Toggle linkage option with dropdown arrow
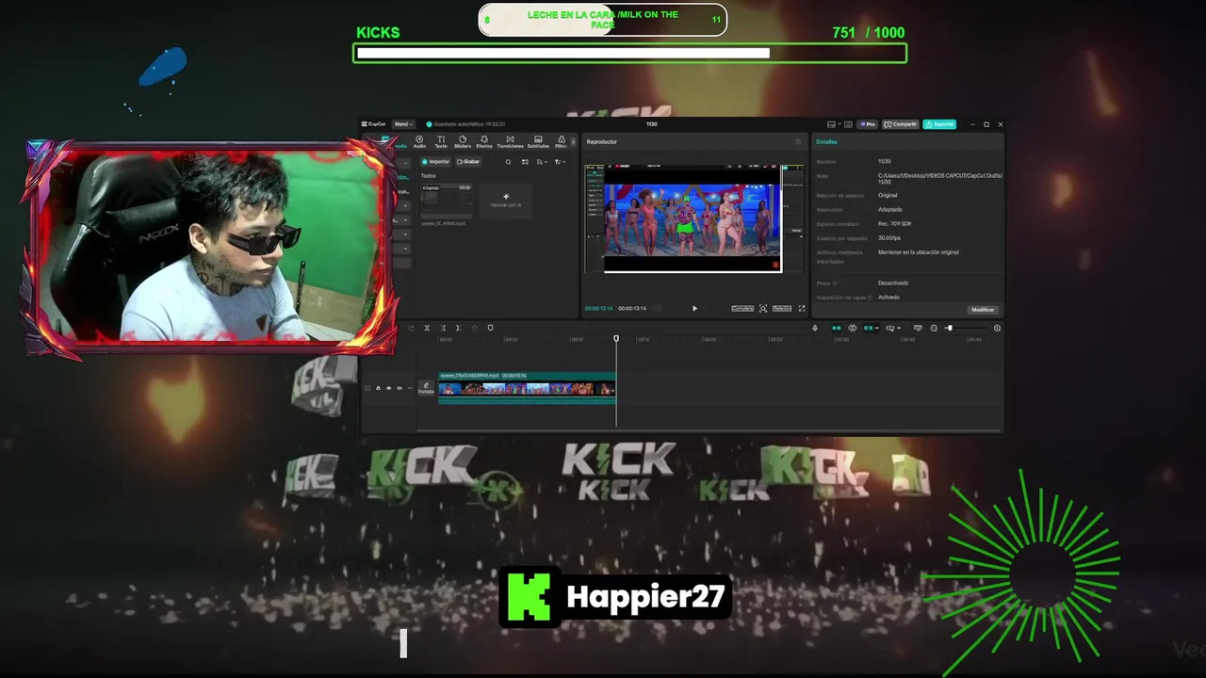 (x=872, y=328)
